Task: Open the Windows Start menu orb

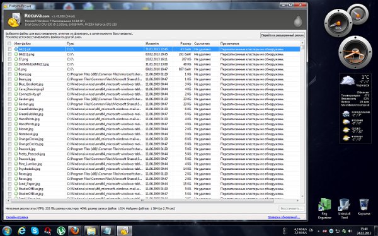Action: [6, 230]
